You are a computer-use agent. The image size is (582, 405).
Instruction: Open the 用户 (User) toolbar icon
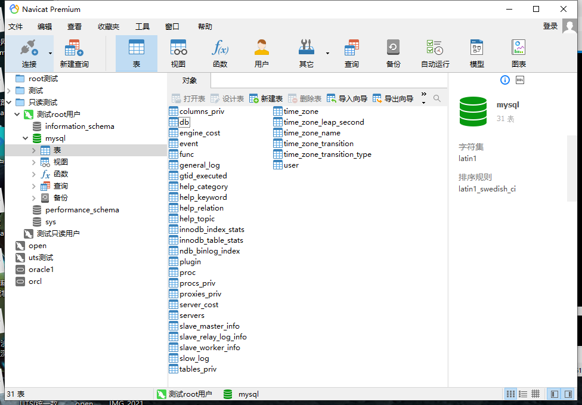pyautogui.click(x=262, y=53)
